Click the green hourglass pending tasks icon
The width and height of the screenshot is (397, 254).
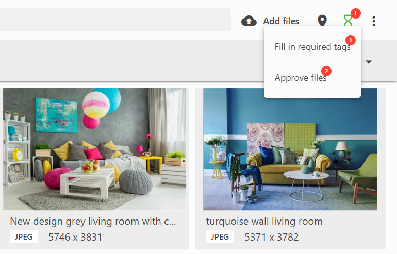coord(348,21)
